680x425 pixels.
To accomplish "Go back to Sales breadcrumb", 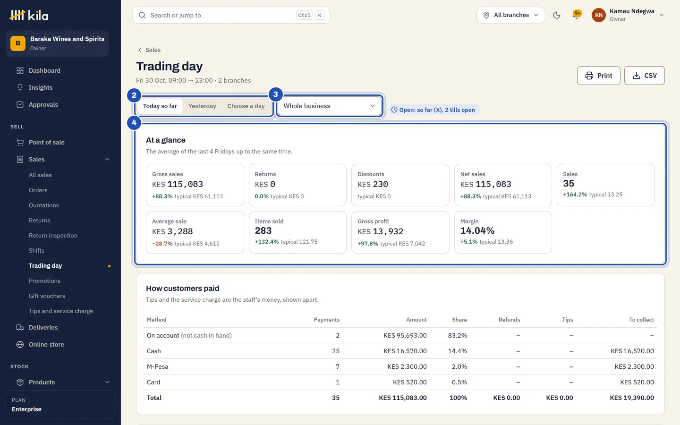I will pos(149,50).
